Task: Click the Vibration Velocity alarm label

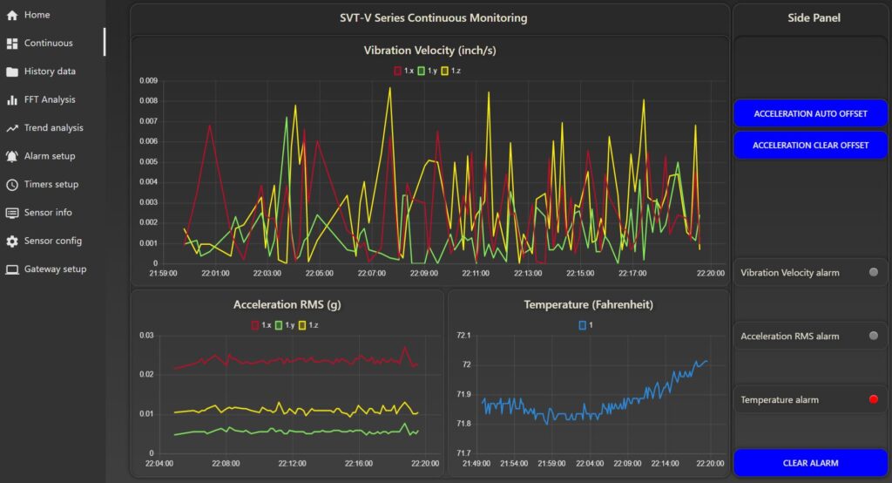Action: (789, 273)
